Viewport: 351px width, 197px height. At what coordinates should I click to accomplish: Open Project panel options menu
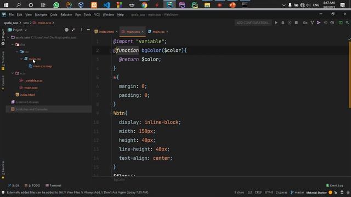point(82,30)
